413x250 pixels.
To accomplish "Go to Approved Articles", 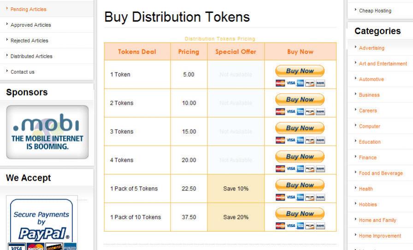I will (30, 25).
